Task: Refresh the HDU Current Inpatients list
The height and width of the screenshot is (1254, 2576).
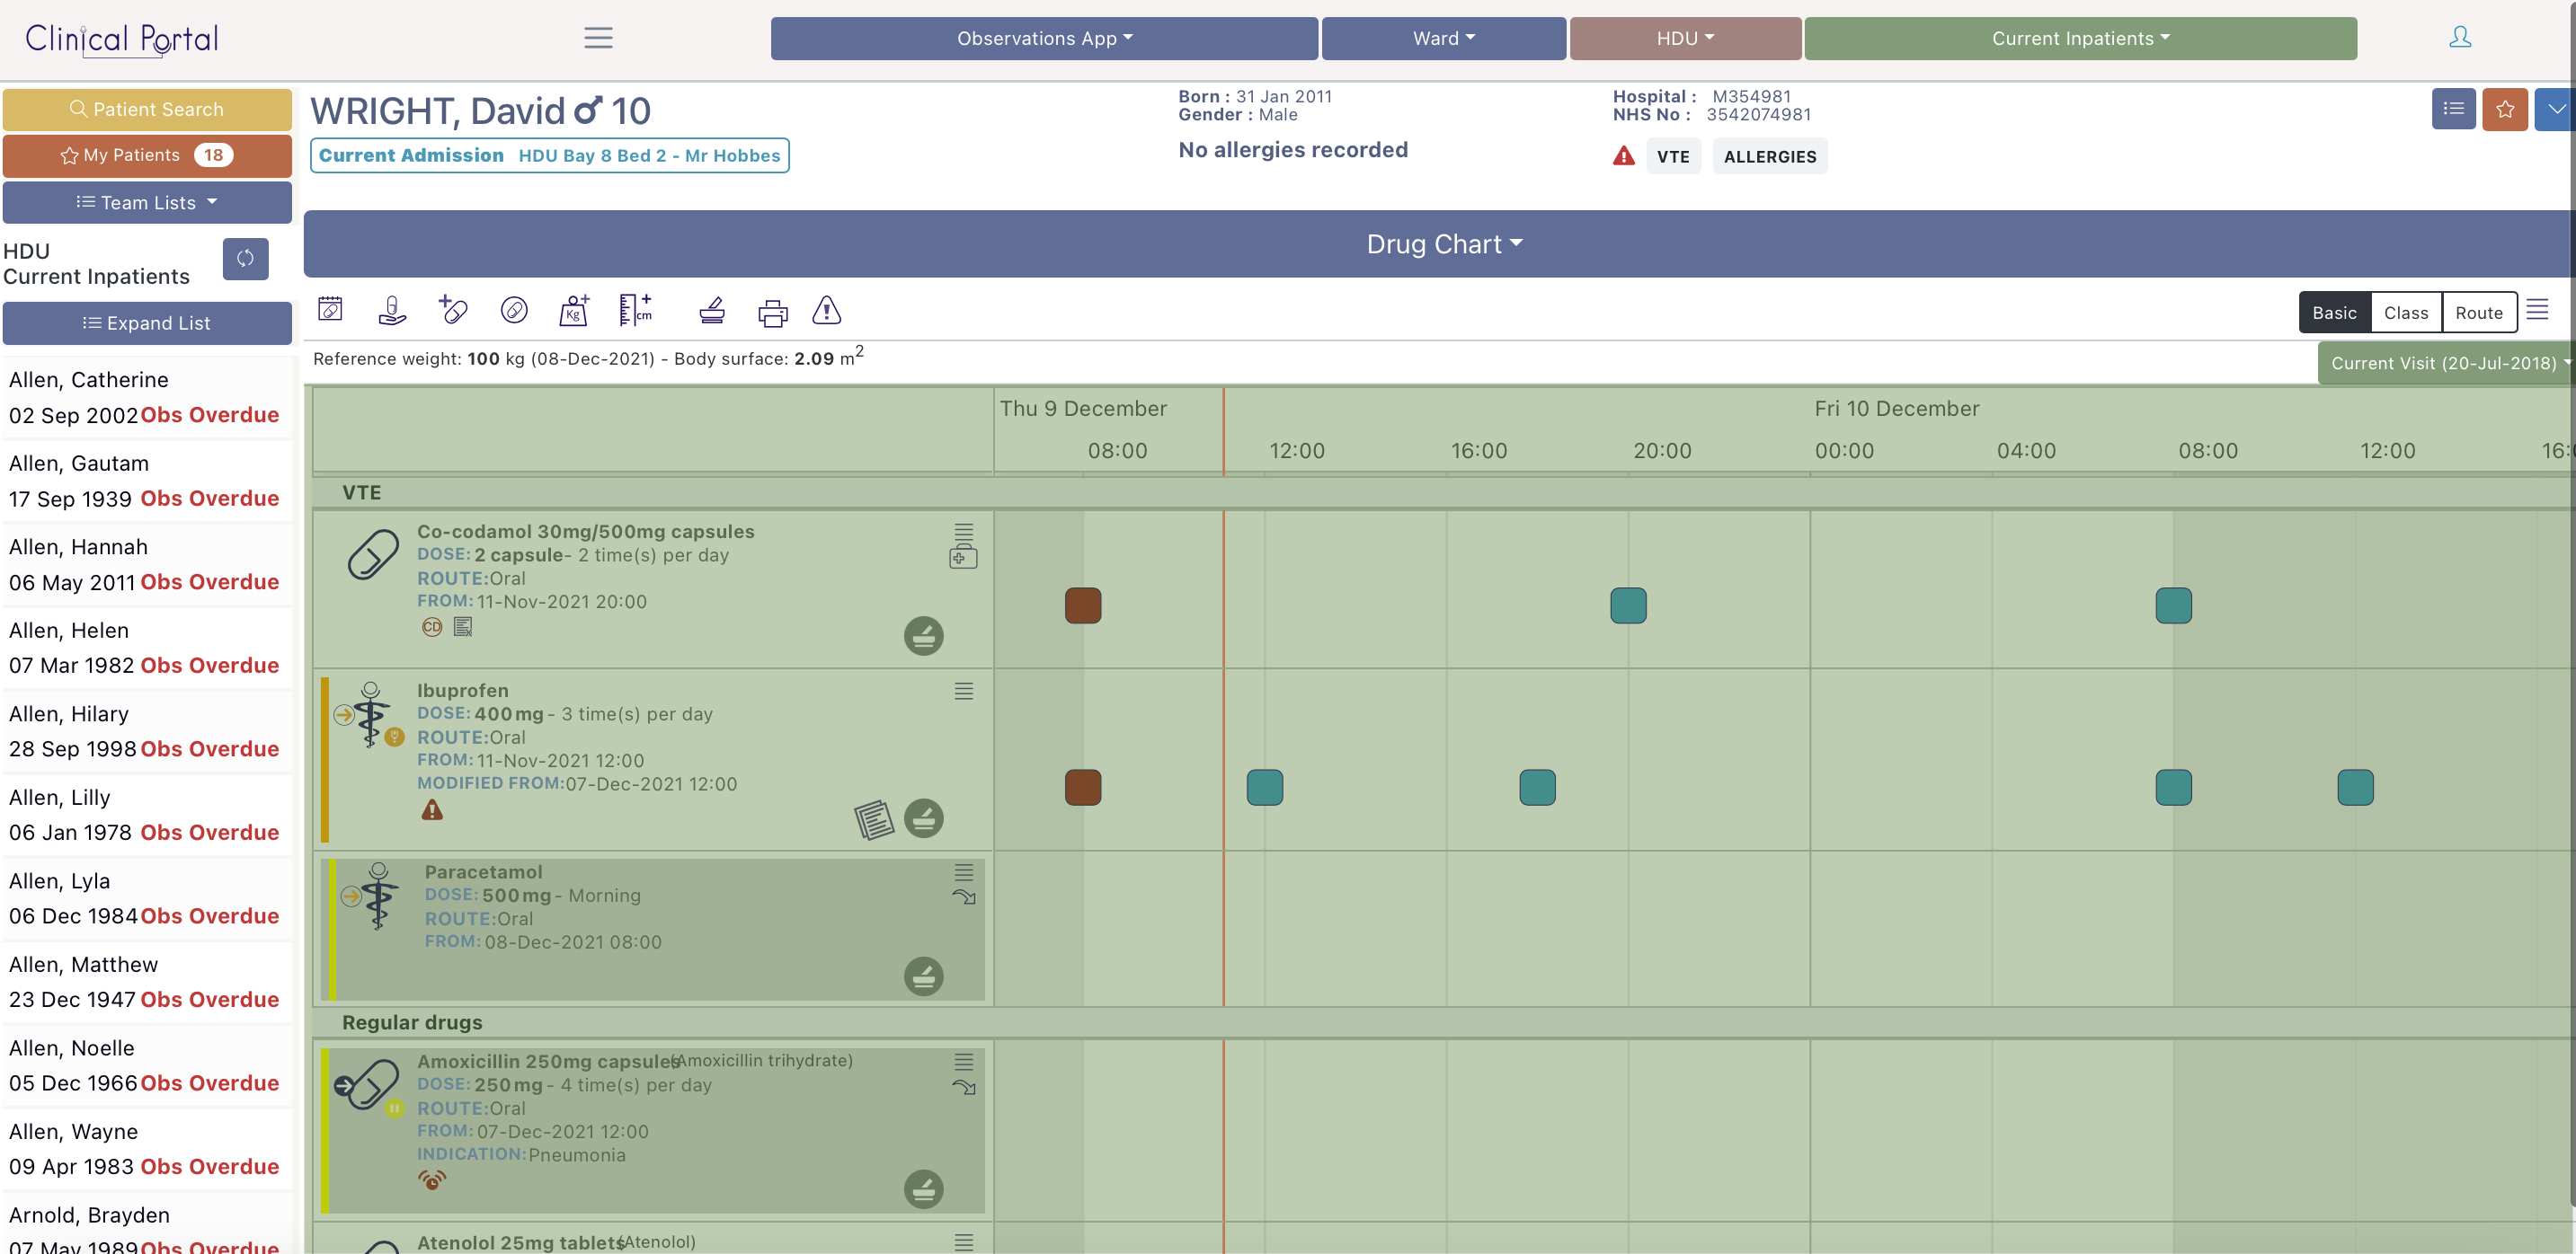Action: 245,259
